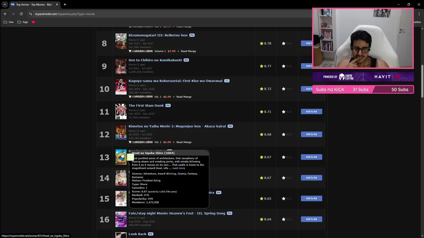The image size is (424, 238).
Task: Open Kizumonogatari III: Reiketsu-hen title link
Action: coord(158,35)
